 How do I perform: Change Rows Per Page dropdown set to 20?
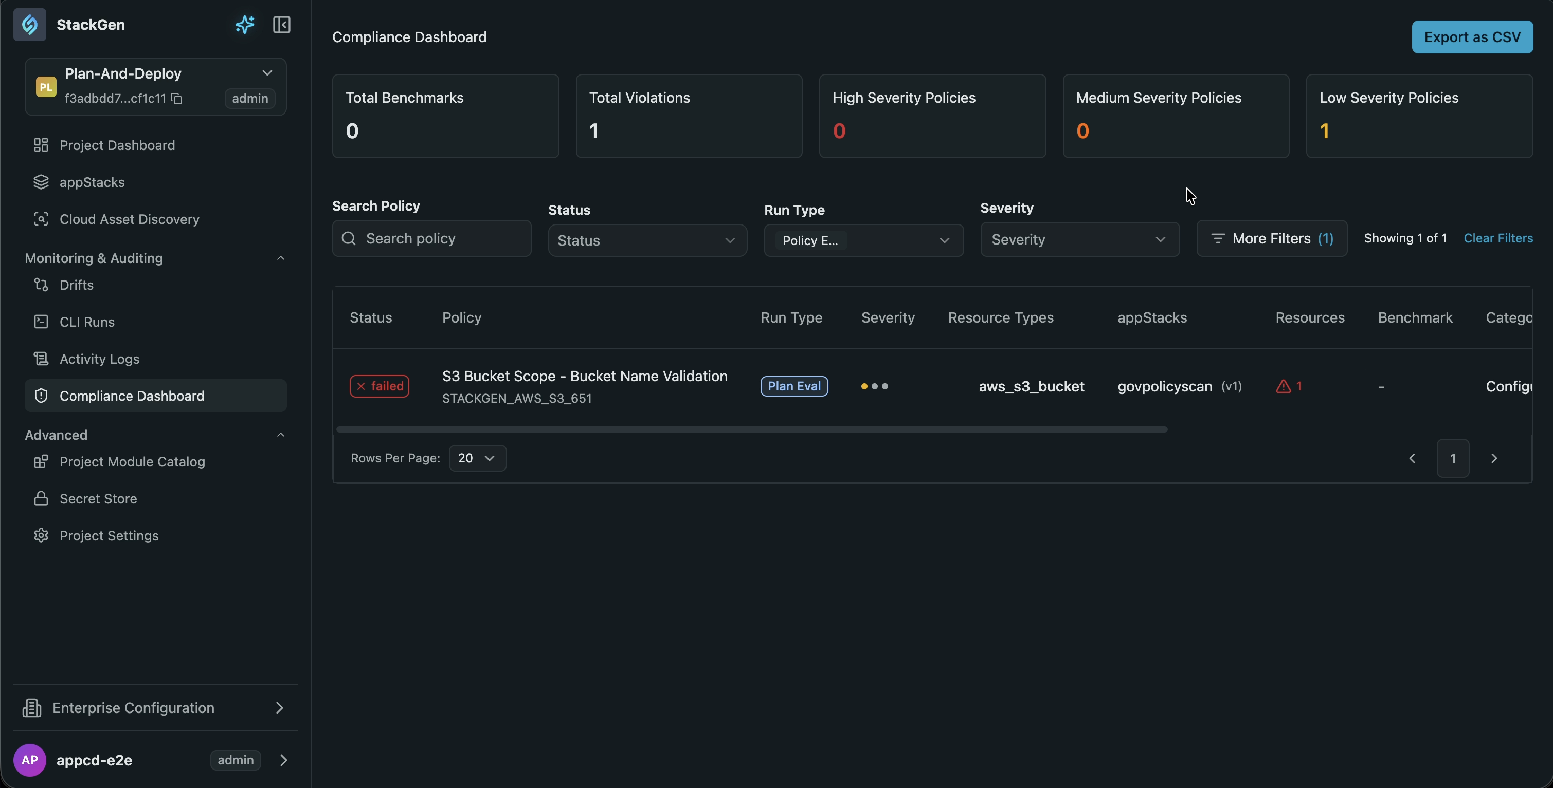click(x=478, y=458)
